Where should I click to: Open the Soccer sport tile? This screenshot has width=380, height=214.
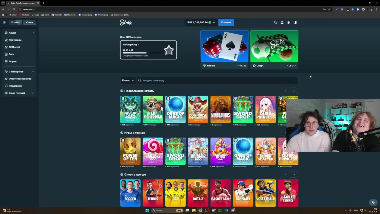(130, 193)
